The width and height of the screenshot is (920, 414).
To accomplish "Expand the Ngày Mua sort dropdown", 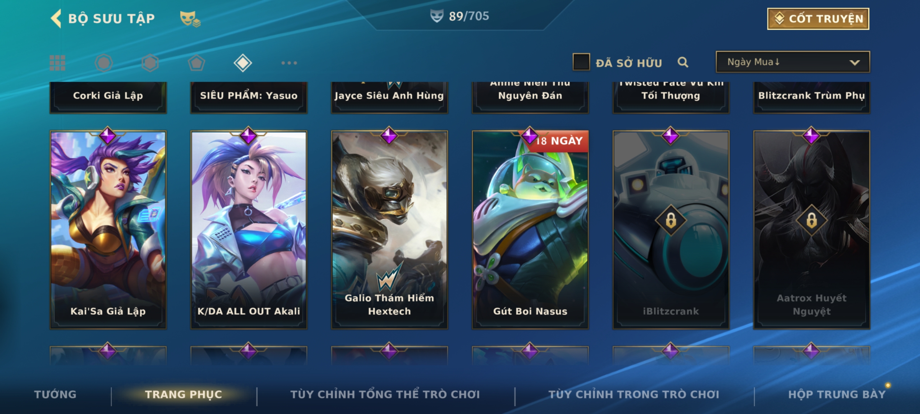I will [x=793, y=62].
